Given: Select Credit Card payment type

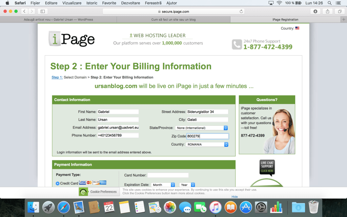Looking at the screenshot, I should pyautogui.click(x=58, y=183).
